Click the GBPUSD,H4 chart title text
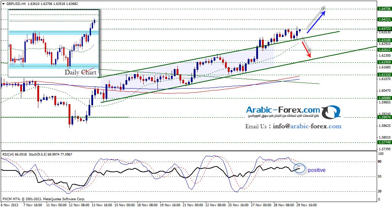392x208 pixels. 16,4
